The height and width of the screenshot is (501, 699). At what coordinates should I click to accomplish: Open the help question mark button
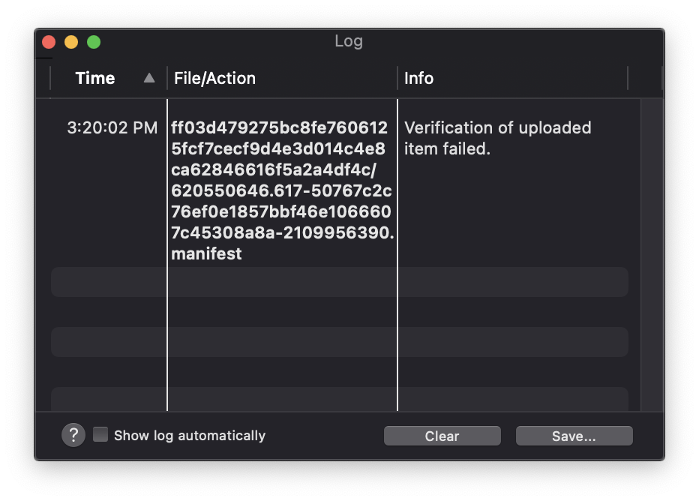(73, 435)
